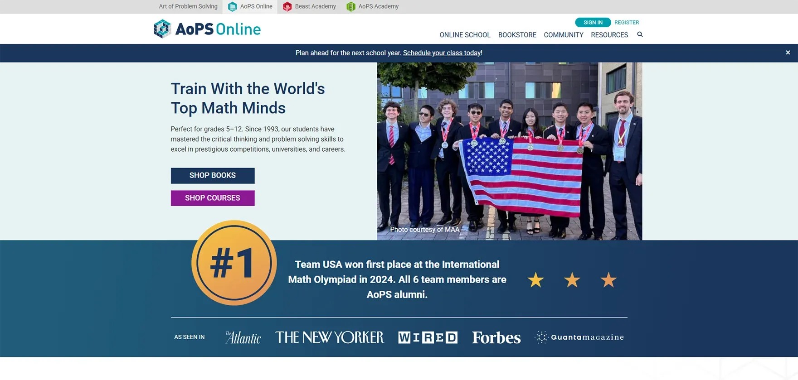Click the last gold star
The height and width of the screenshot is (380, 798).
(x=608, y=280)
